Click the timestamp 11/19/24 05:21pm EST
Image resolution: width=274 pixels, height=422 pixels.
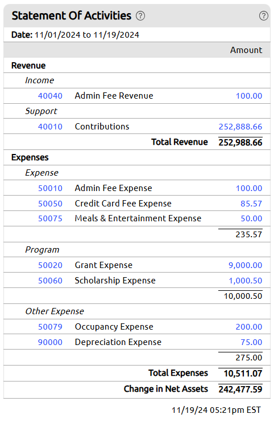(216, 410)
